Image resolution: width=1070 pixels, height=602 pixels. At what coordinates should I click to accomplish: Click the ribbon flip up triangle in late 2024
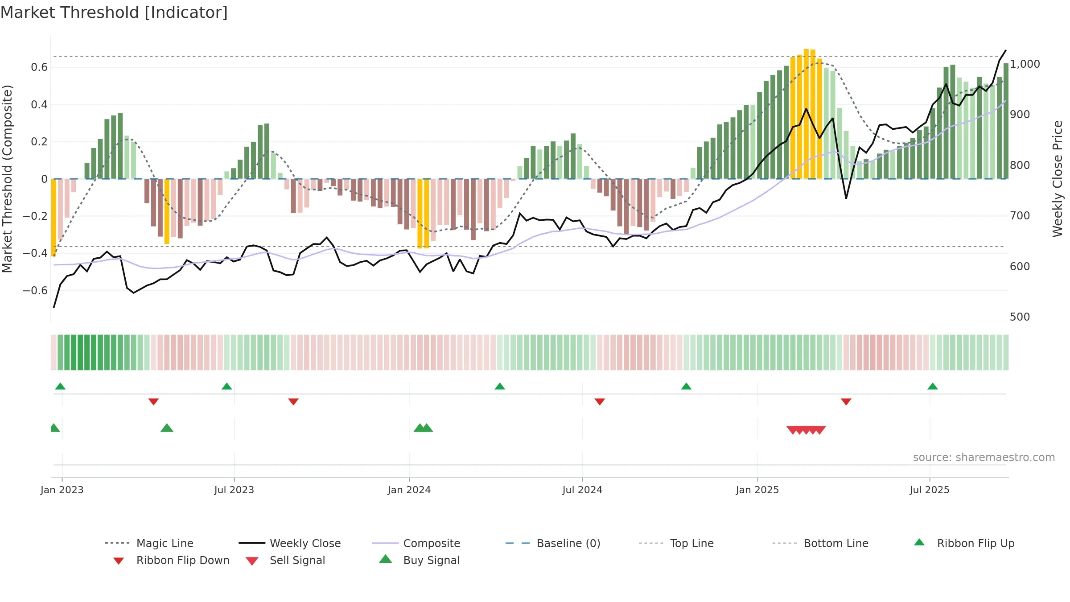pos(686,386)
